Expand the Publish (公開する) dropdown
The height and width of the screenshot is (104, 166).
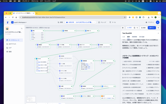click(x=152, y=28)
